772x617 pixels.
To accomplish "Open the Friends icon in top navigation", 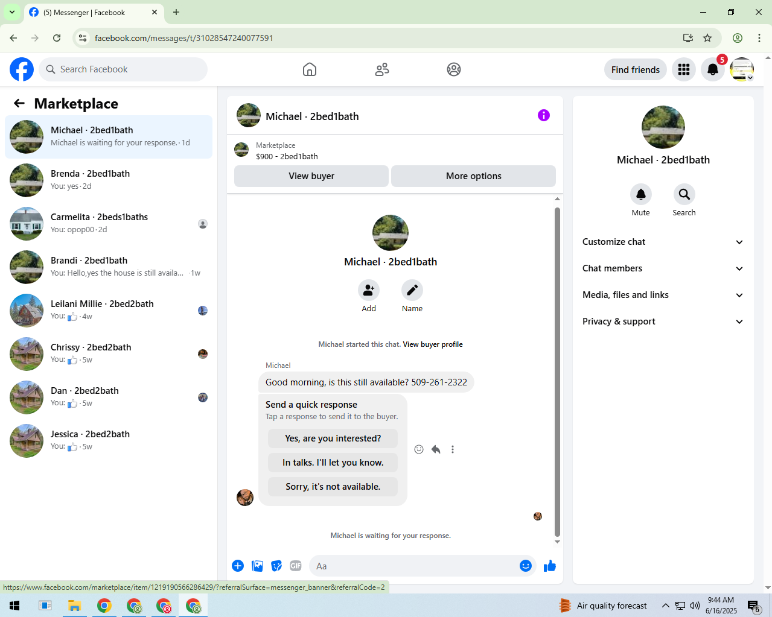I will [x=382, y=69].
